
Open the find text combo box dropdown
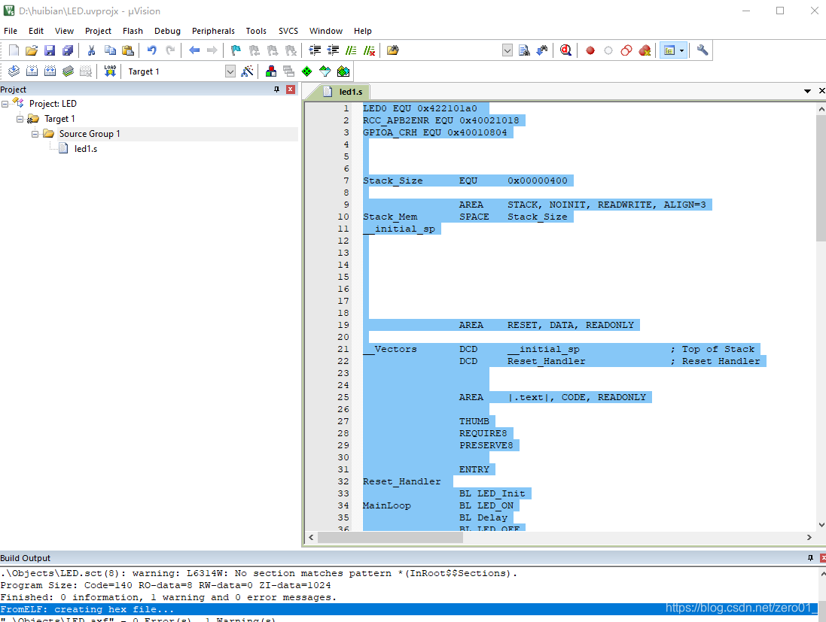tap(507, 50)
